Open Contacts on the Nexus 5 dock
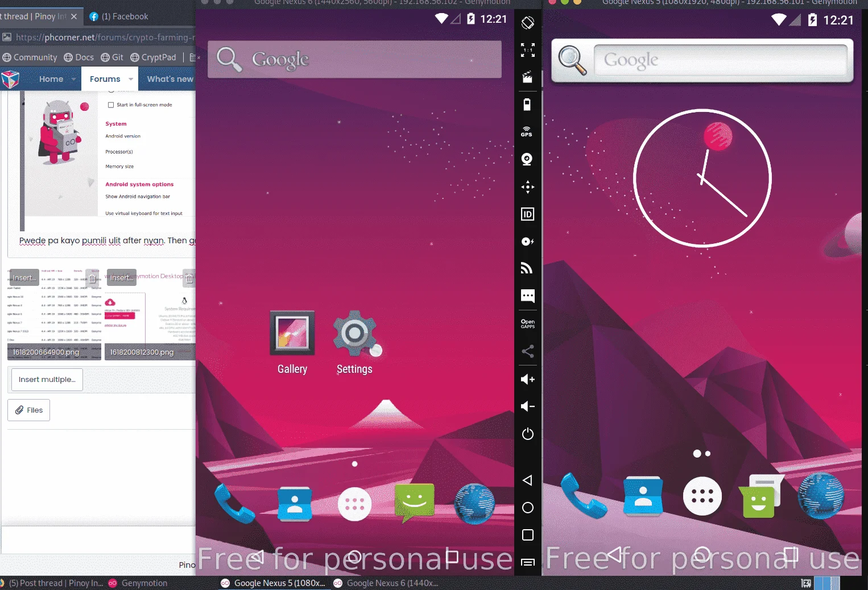Screen dimensions: 868x590 point(643,496)
